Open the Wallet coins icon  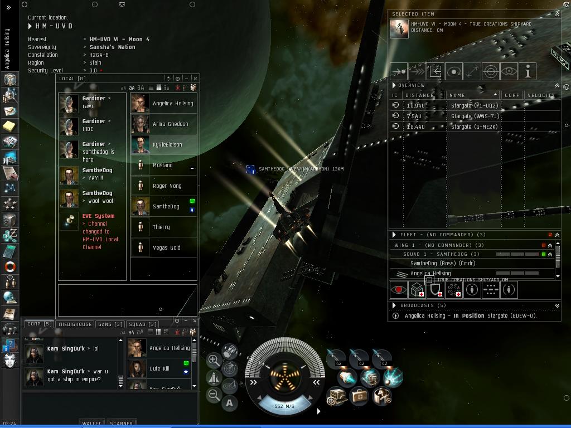(x=10, y=235)
